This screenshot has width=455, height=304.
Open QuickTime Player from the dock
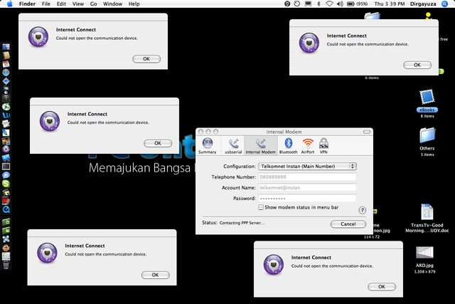click(6, 209)
